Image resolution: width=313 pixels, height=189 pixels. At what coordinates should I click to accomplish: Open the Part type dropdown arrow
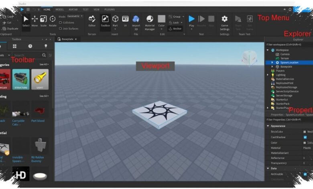coord(115,29)
